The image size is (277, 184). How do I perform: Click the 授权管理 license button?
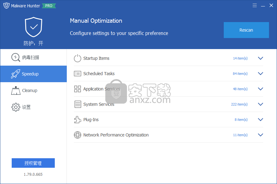coord(33,163)
